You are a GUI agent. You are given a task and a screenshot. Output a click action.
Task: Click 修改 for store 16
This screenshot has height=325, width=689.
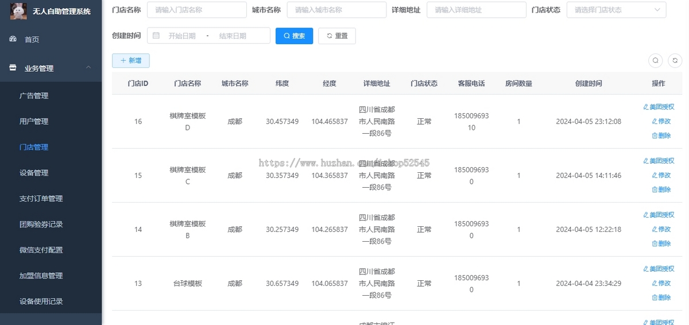661,121
